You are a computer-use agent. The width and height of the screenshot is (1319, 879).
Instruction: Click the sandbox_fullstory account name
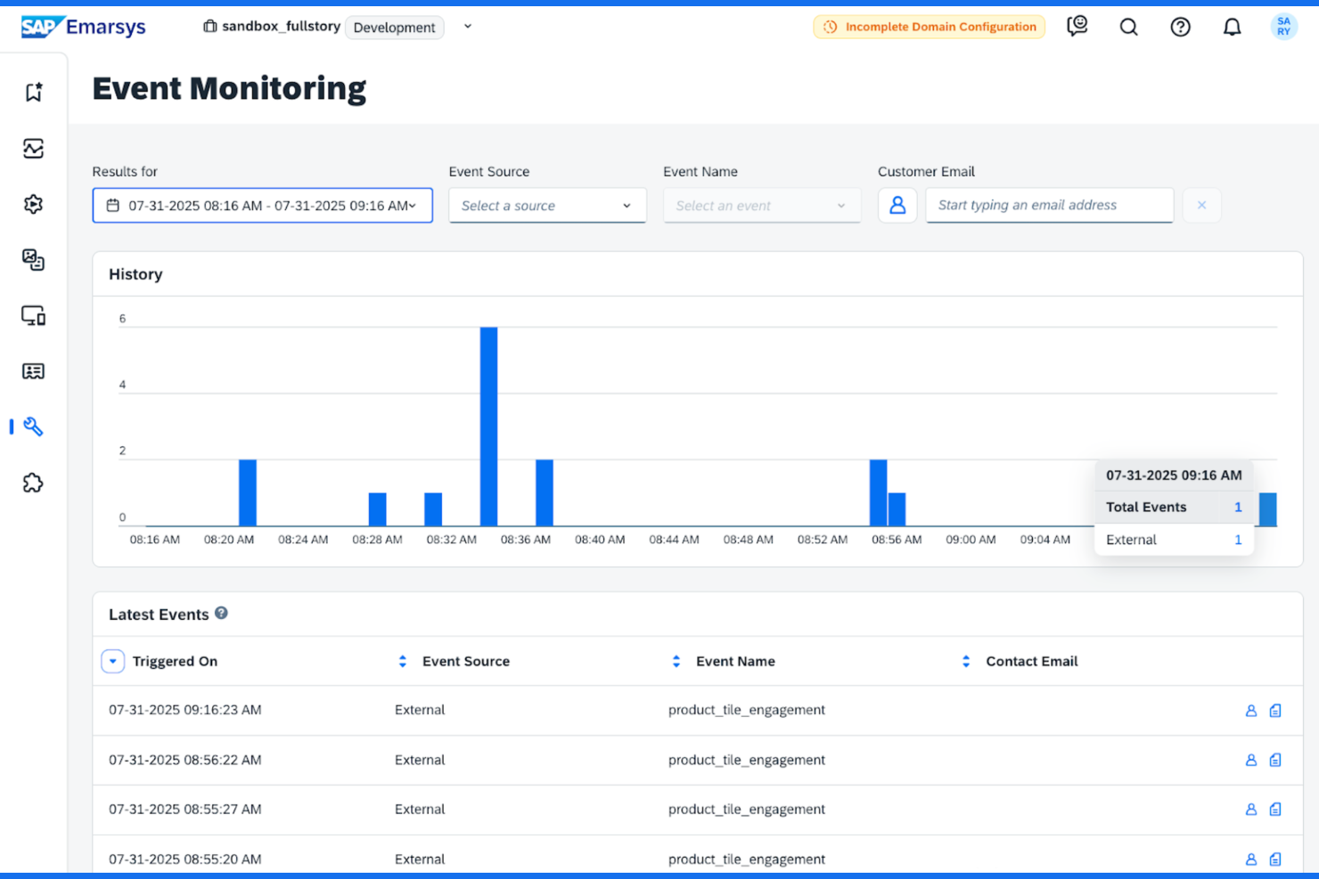click(x=281, y=27)
